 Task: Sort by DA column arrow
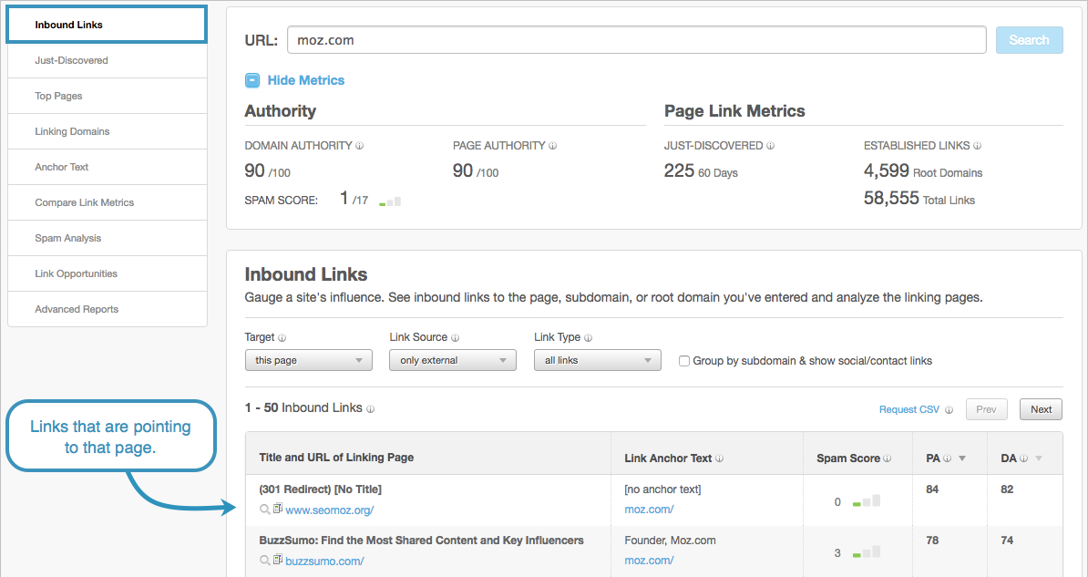coord(1039,459)
